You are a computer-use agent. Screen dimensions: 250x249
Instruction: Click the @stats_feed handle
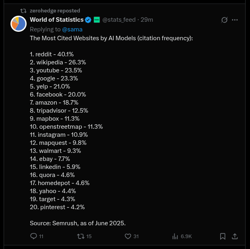[119, 20]
